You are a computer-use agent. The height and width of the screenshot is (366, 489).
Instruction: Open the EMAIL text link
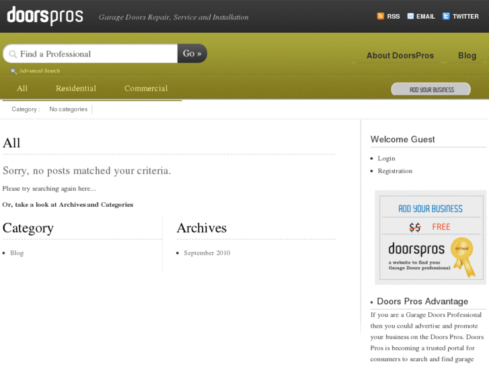pyautogui.click(x=426, y=17)
